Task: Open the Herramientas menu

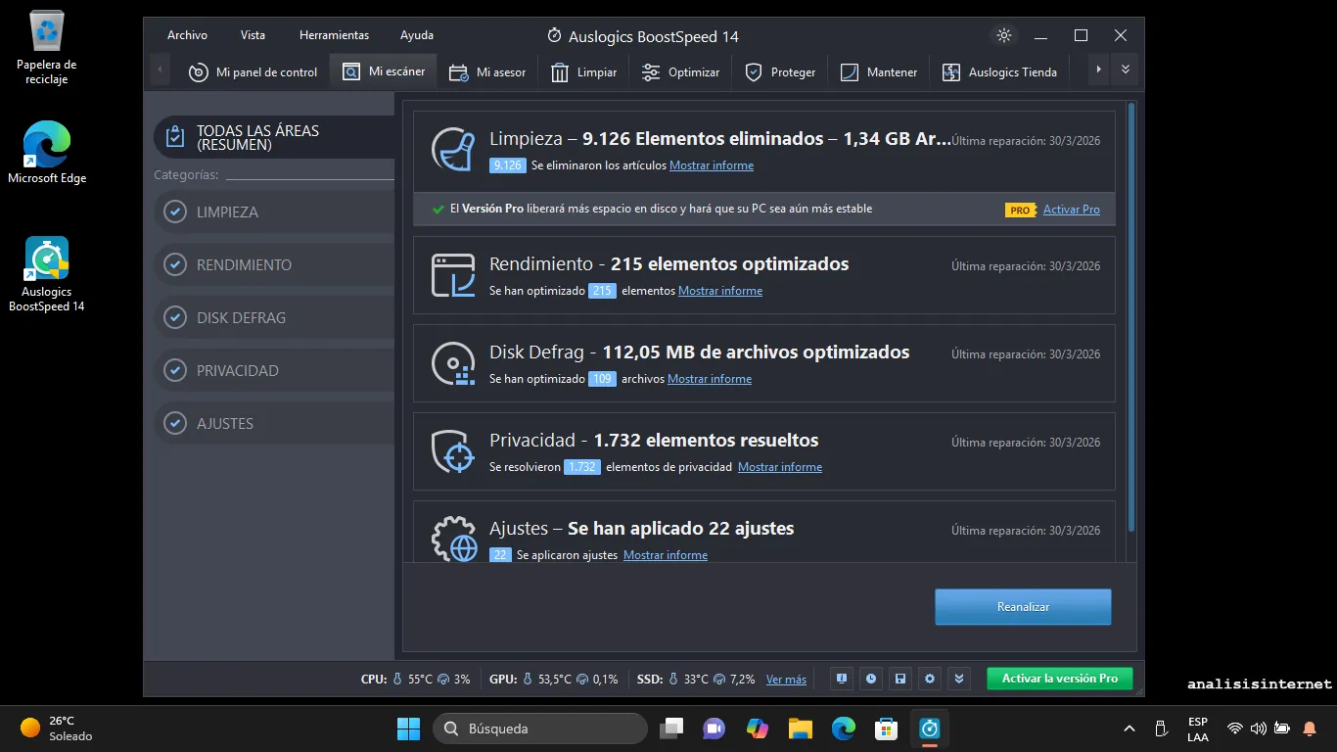Action: tap(334, 35)
